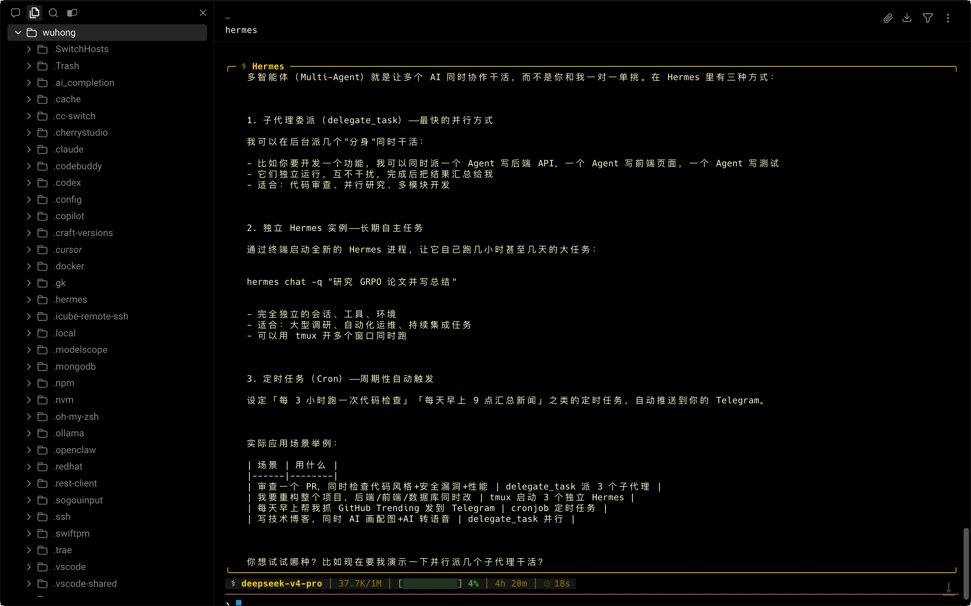The image size is (971, 606).
Task: Select the .config folder row
Action: tap(107, 199)
